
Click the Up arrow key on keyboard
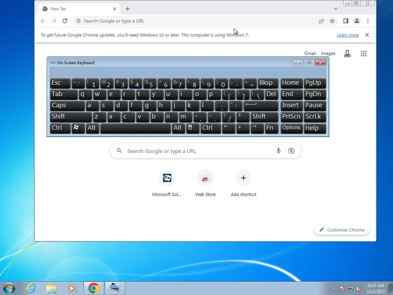coord(243,117)
